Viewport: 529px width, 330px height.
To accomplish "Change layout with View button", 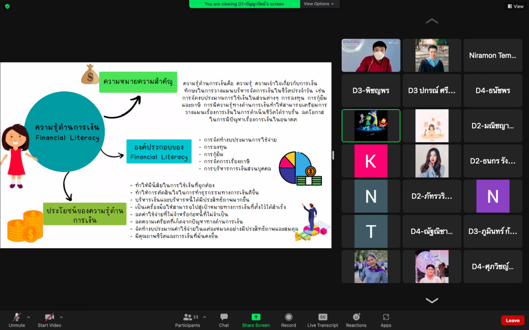I will click(515, 6).
